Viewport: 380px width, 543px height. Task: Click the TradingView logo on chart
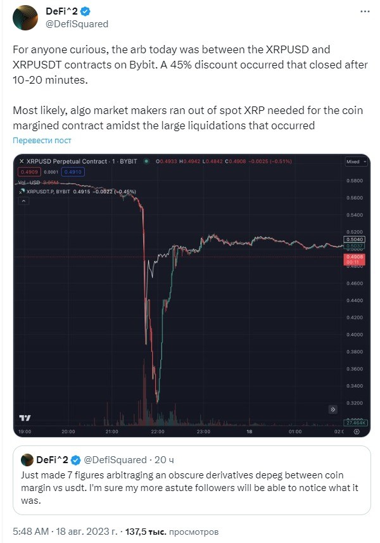coord(25,418)
